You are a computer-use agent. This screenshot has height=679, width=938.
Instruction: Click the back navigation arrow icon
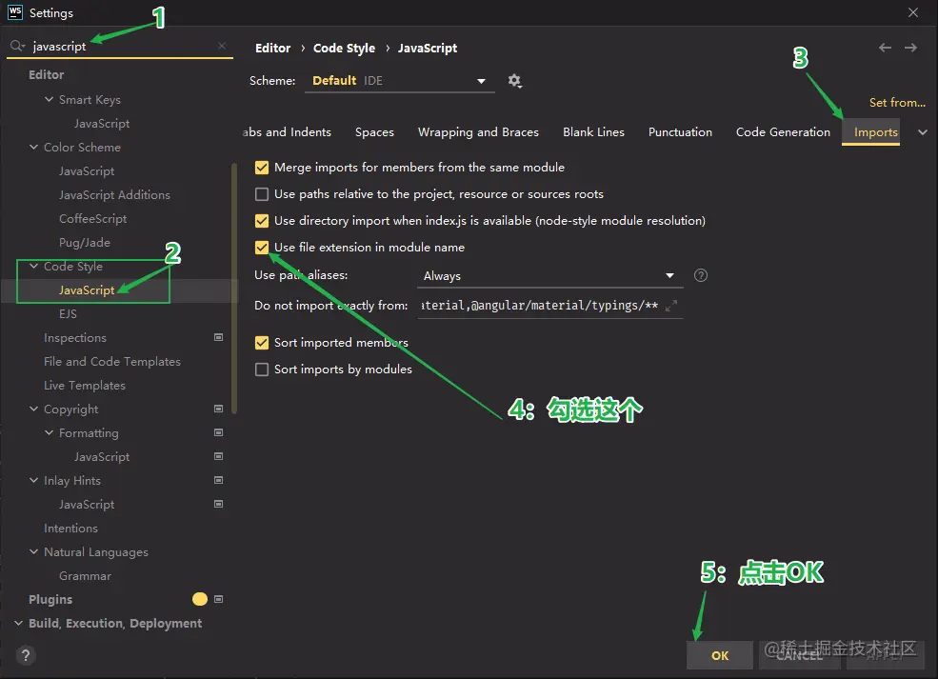(x=885, y=48)
